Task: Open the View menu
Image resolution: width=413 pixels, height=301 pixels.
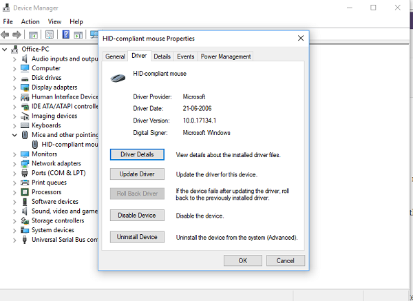Action: pos(55,21)
